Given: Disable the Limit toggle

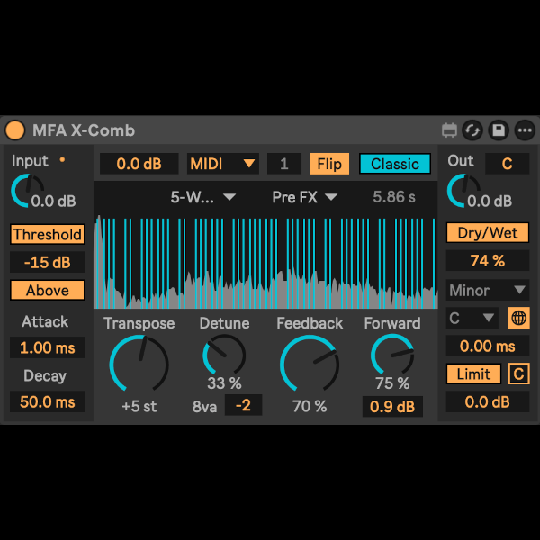Looking at the screenshot, I should pyautogui.click(x=473, y=373).
